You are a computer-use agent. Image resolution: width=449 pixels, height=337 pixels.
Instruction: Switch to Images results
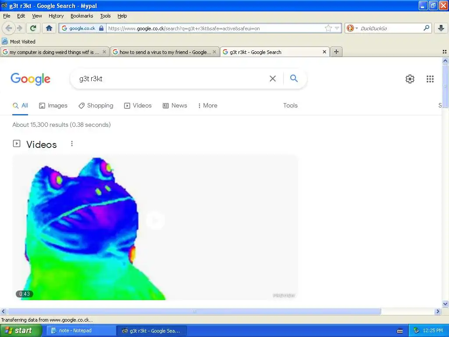pos(53,105)
